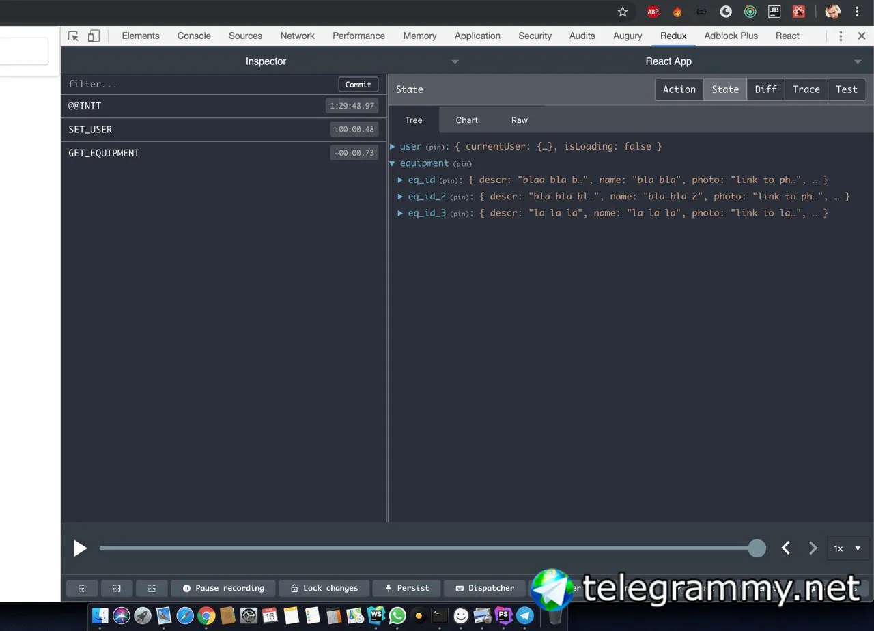This screenshot has width=874, height=631.
Task: Open the Application tab
Action: (477, 36)
